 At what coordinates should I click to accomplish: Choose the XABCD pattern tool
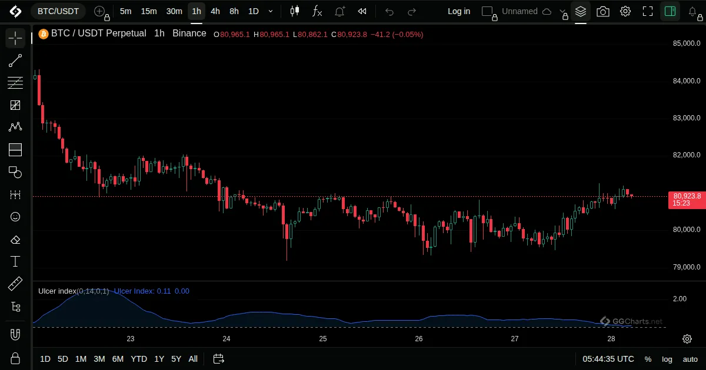coord(15,127)
